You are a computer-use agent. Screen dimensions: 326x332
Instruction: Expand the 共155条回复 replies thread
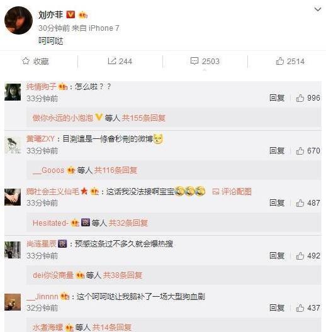(143, 118)
